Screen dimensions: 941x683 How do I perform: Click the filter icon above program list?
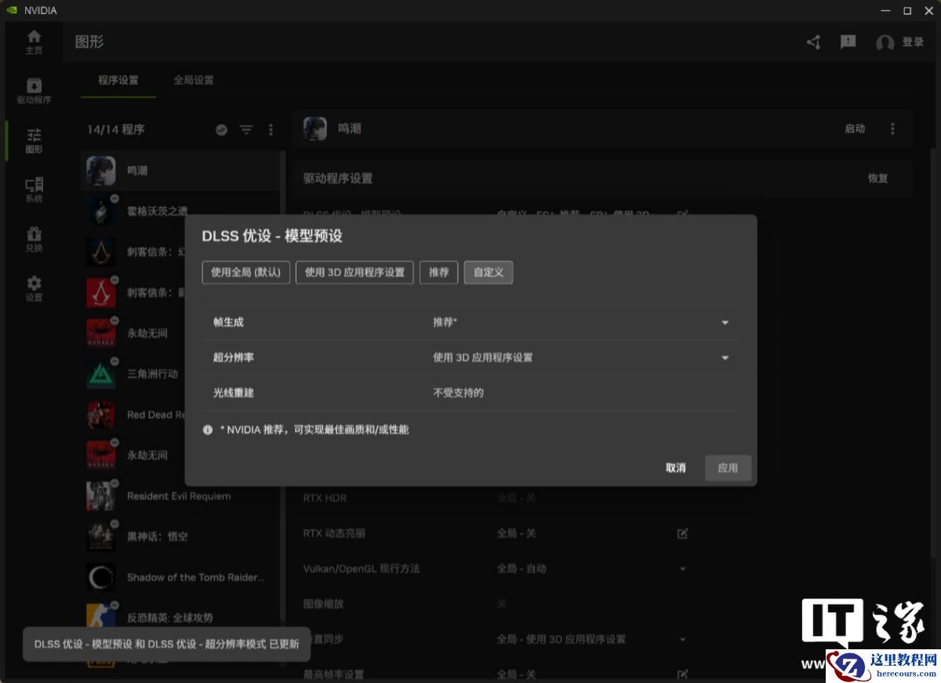coord(246,129)
